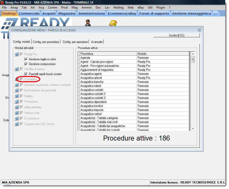Switch to the Avanzate tab

click(x=97, y=42)
